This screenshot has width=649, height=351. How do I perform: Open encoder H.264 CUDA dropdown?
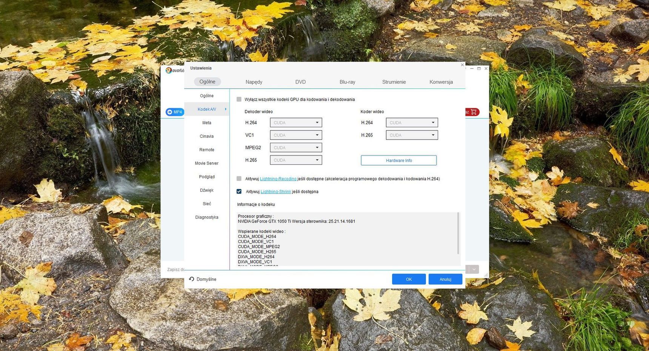(412, 122)
